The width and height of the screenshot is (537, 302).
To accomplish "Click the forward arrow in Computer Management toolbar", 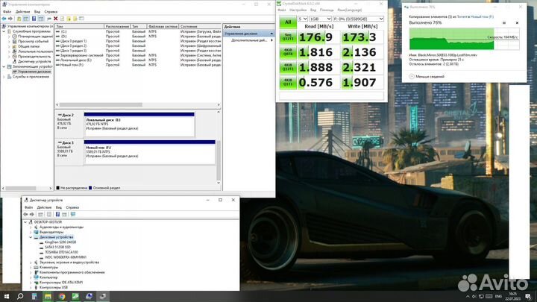I will tap(10, 19).
